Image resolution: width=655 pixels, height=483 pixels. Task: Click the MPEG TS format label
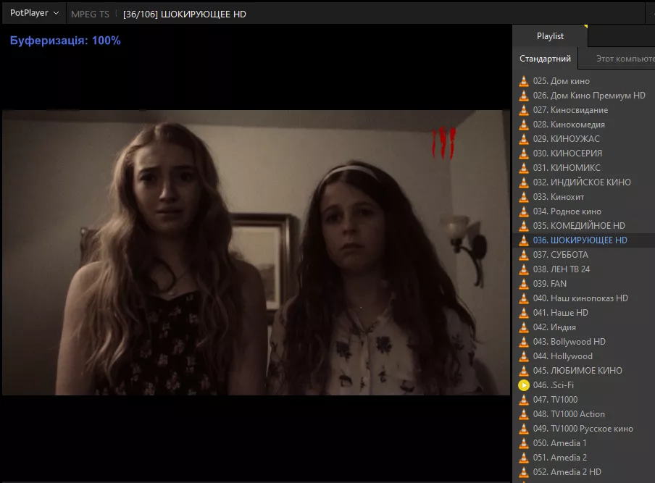(x=90, y=14)
